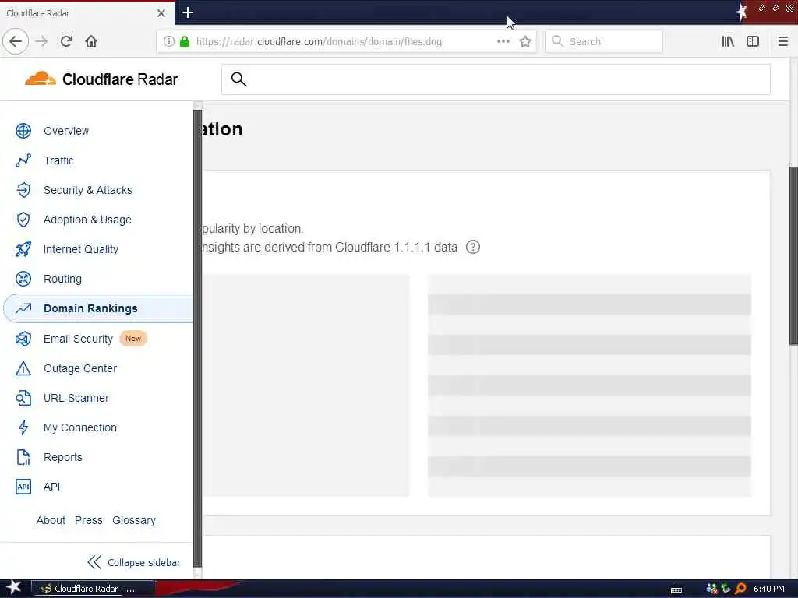Click the site information (i) icon
Viewport: 798px width, 598px height.
[x=168, y=42]
